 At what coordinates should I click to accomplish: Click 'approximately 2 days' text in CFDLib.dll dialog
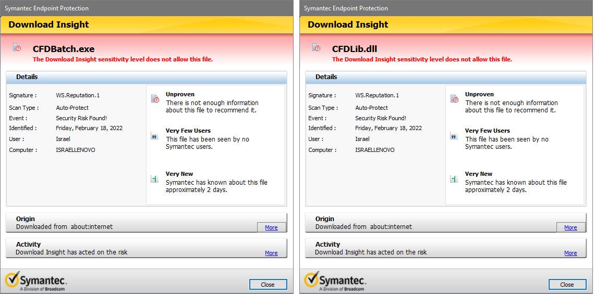click(495, 190)
